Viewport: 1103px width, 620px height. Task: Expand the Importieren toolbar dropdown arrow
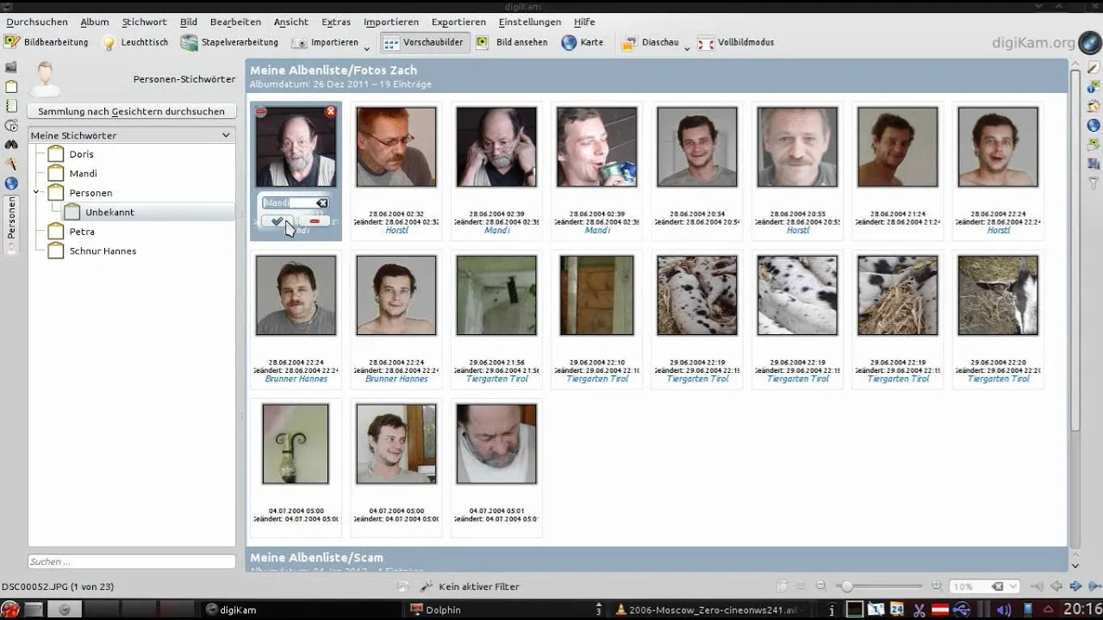coord(367,48)
